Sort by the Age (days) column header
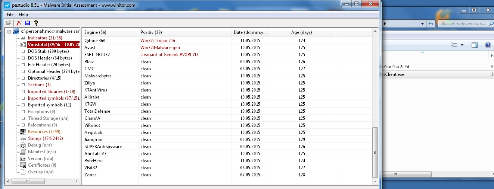This screenshot has width=494, height=189. coord(301,32)
